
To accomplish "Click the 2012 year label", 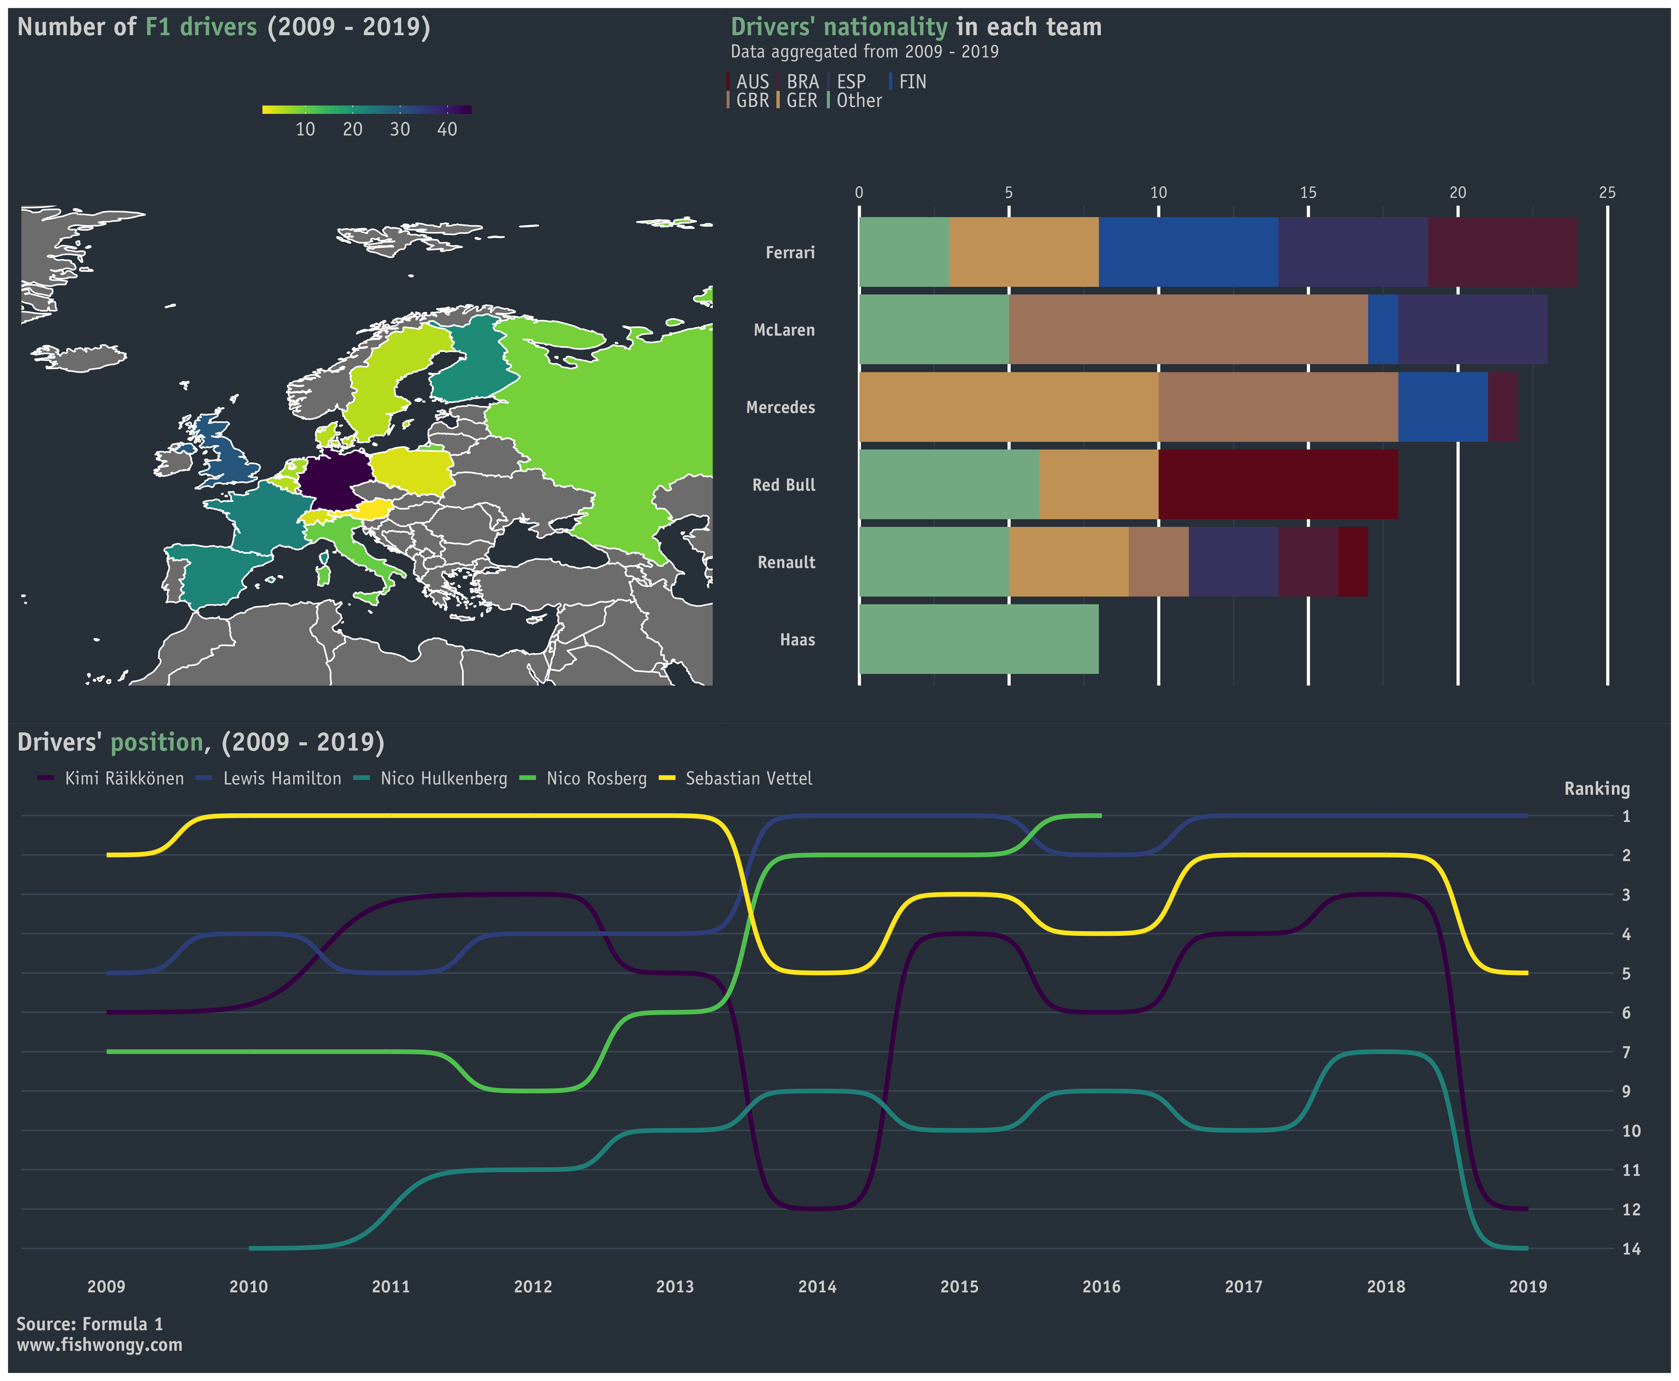I will (x=533, y=1286).
